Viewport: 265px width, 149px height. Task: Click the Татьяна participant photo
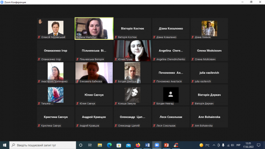pyautogui.click(x=55, y=95)
